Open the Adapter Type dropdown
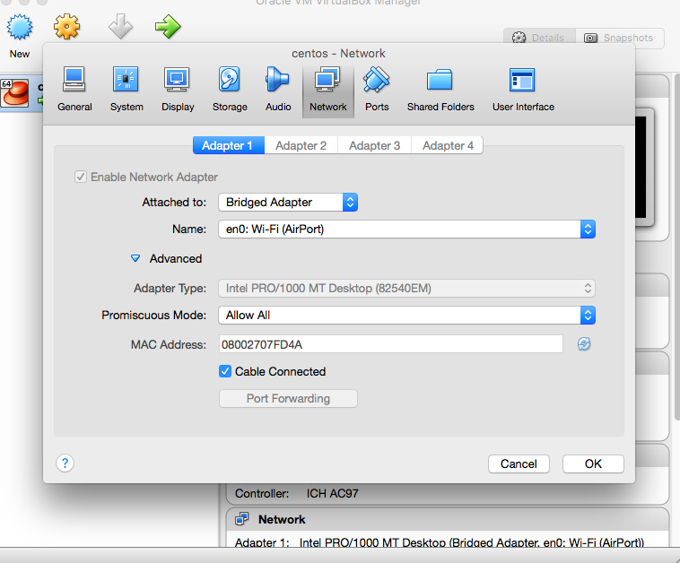The height and width of the screenshot is (563, 680). tap(406, 288)
